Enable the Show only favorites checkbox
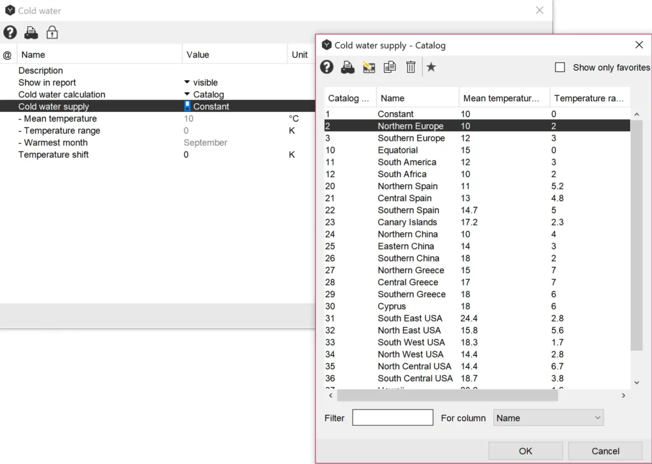Viewport: 652px width, 464px height. point(560,67)
